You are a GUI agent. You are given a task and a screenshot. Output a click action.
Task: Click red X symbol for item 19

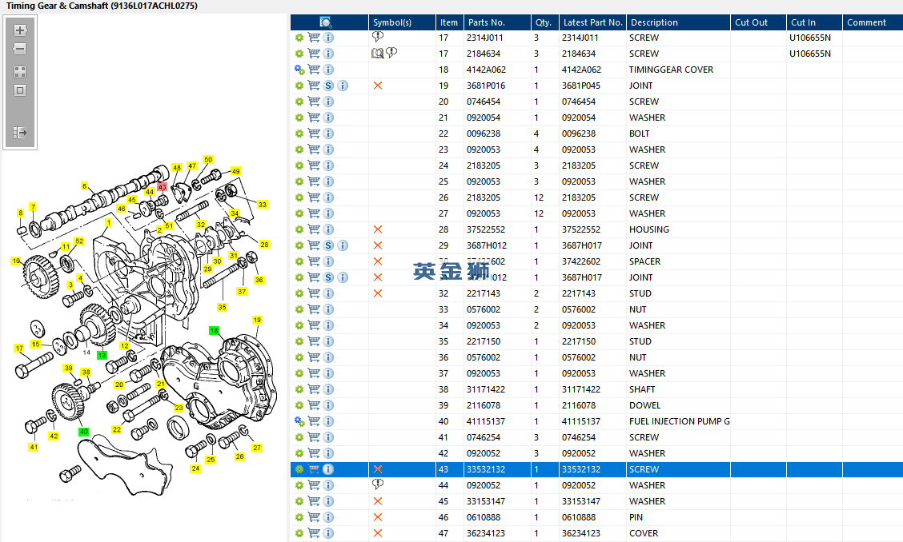click(378, 86)
